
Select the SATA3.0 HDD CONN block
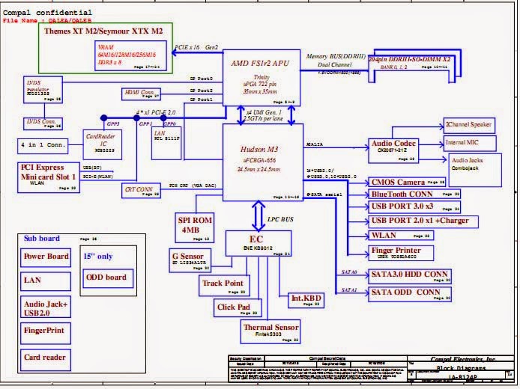click(410, 276)
